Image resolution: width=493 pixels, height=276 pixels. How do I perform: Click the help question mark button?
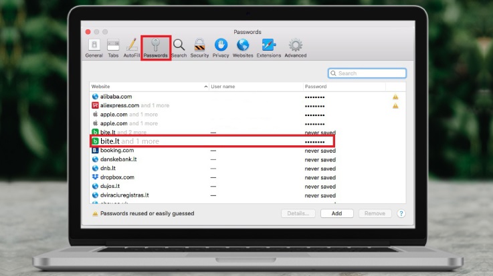[401, 214]
